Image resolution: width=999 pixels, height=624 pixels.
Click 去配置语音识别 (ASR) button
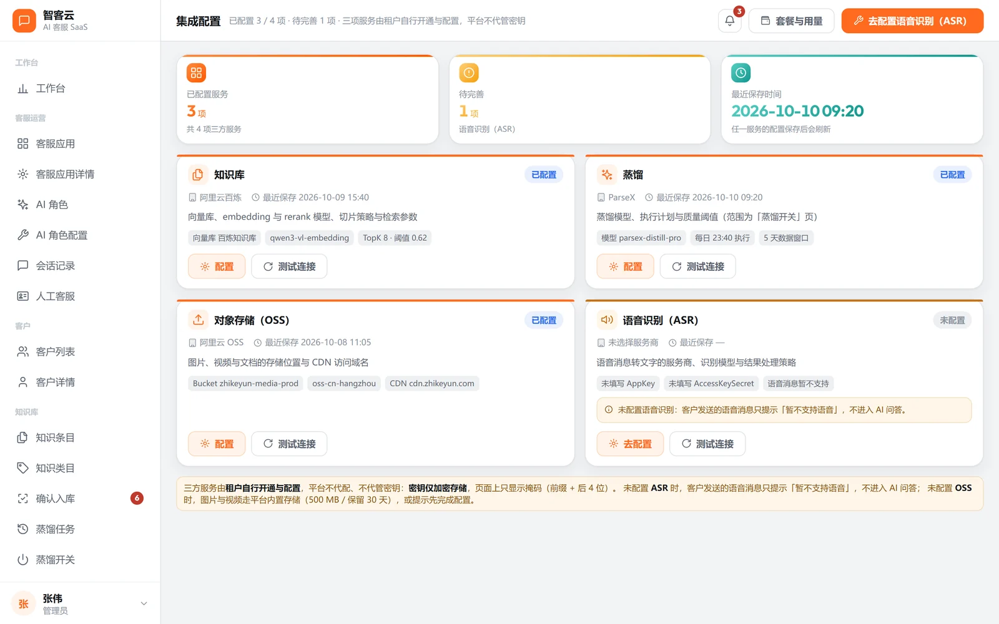pyautogui.click(x=912, y=21)
